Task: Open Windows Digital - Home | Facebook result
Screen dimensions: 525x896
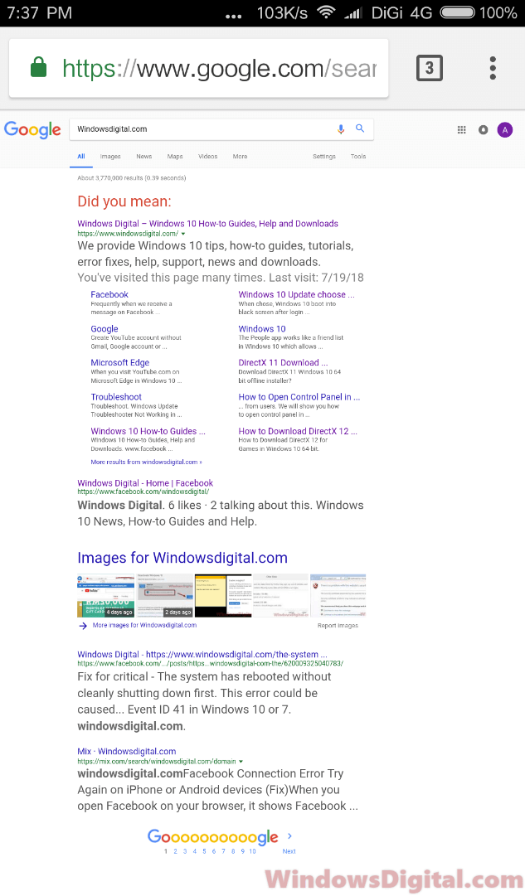Action: click(x=145, y=483)
